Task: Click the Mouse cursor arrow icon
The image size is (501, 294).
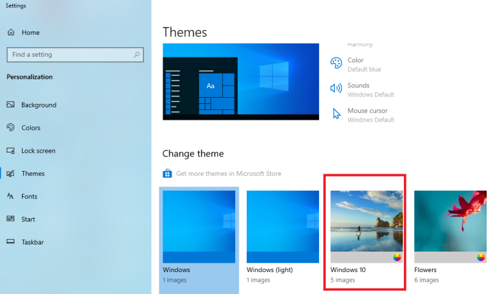Action: click(x=336, y=113)
